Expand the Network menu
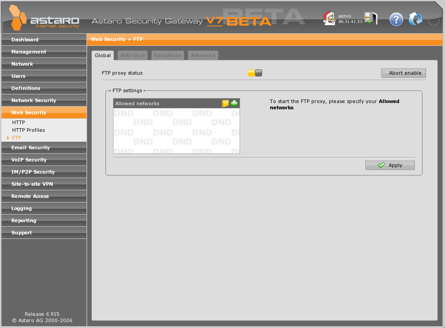 (x=44, y=64)
